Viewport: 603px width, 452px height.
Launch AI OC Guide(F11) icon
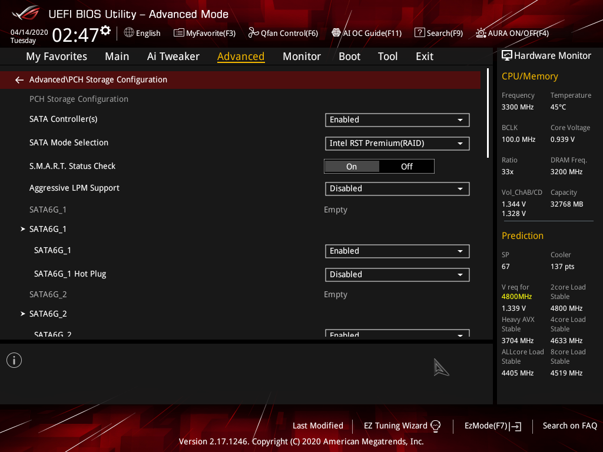[336, 33]
